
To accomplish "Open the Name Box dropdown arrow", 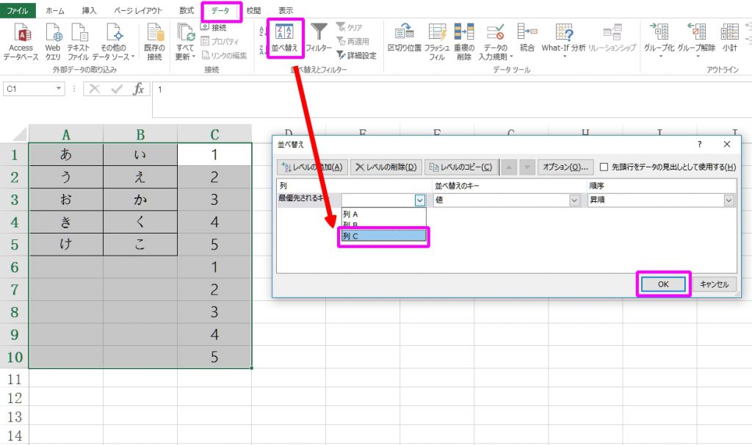I will (59, 89).
